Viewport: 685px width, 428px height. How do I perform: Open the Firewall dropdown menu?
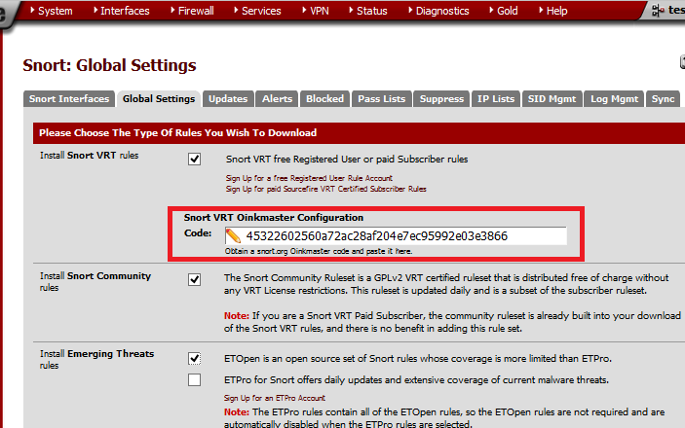(200, 11)
